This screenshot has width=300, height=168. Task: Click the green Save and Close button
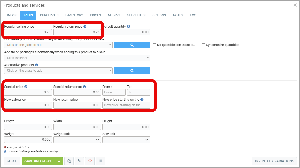(x=38, y=161)
